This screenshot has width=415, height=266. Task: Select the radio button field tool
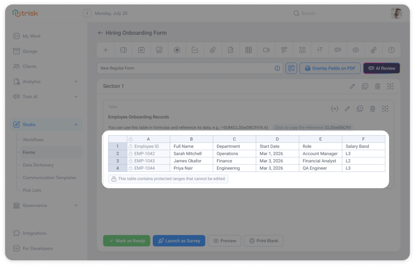click(177, 49)
